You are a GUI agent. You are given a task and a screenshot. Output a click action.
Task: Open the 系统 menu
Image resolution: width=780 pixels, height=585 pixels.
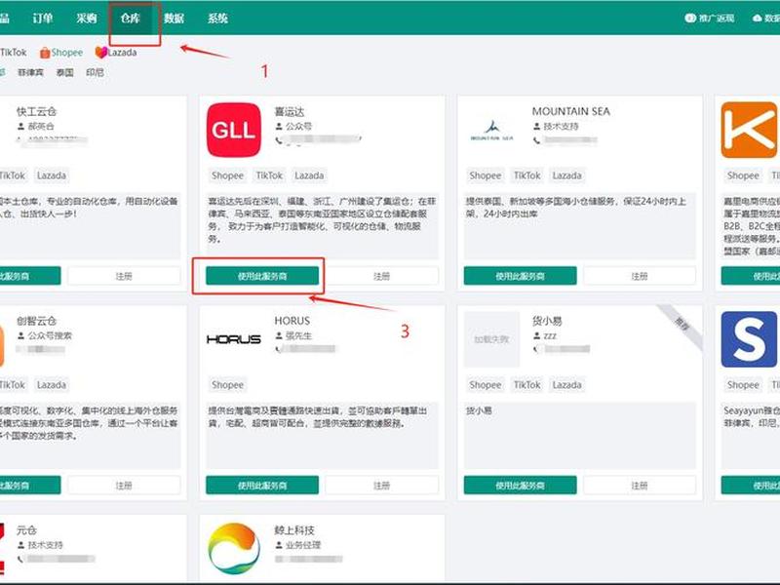pos(217,19)
